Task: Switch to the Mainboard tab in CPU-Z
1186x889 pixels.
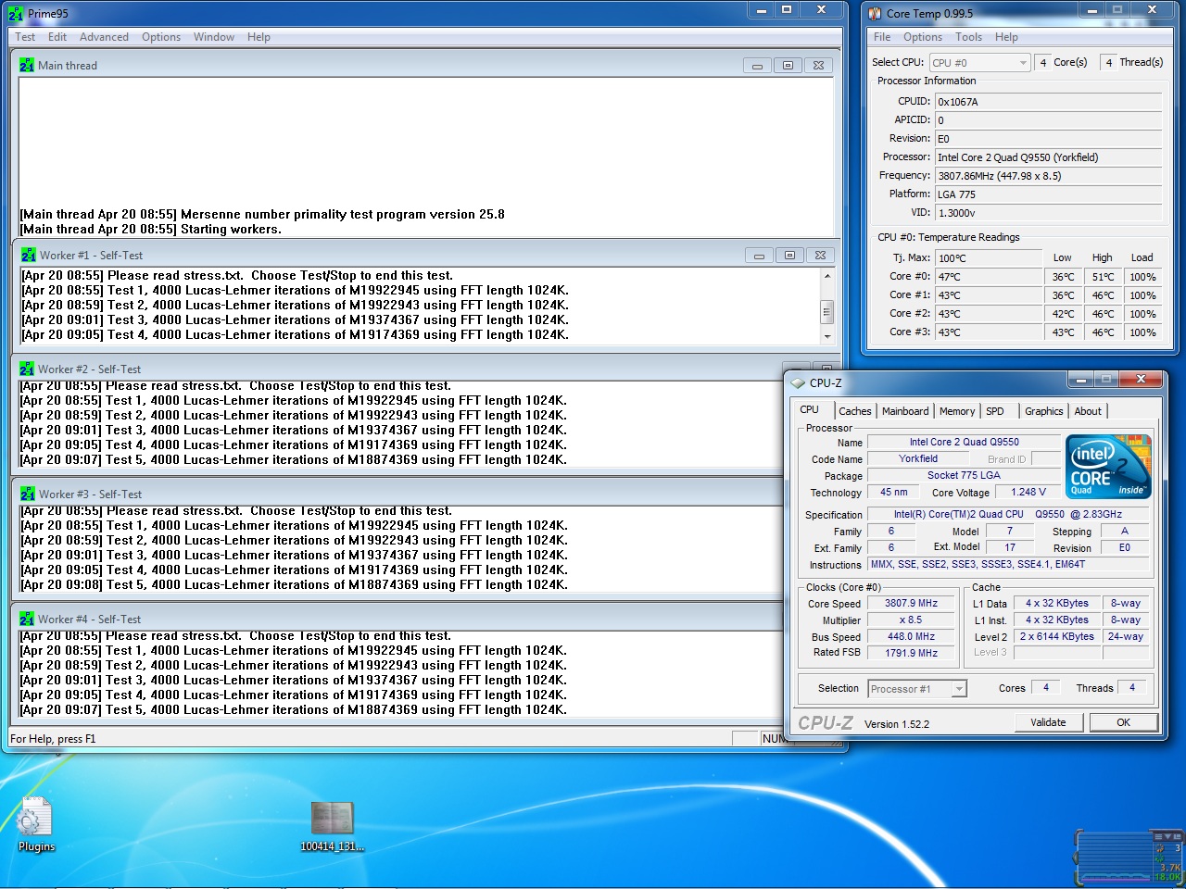Action: point(905,411)
